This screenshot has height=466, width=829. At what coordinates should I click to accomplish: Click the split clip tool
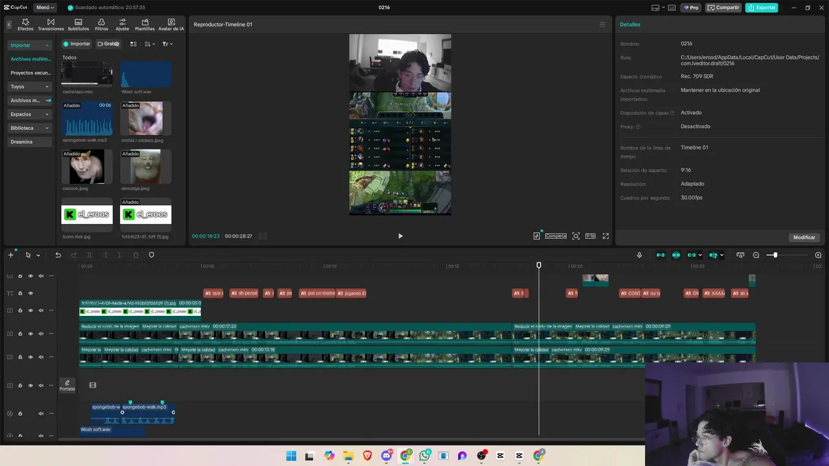pyautogui.click(x=89, y=255)
